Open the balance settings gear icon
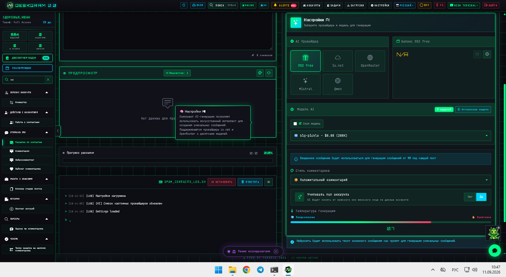 click(487, 54)
